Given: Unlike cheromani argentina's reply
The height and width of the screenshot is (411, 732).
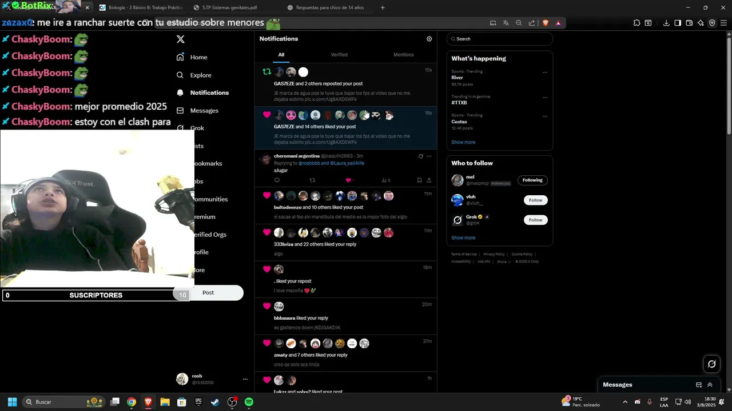Looking at the screenshot, I should [348, 180].
